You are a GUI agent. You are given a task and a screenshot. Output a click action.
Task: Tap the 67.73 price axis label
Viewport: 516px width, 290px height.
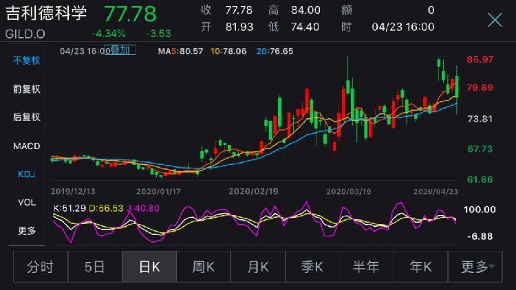[480, 148]
